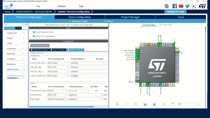Click the vertical split view icon
Image resolution: width=210 pixels, height=118 pixels.
pyautogui.click(x=163, y=104)
